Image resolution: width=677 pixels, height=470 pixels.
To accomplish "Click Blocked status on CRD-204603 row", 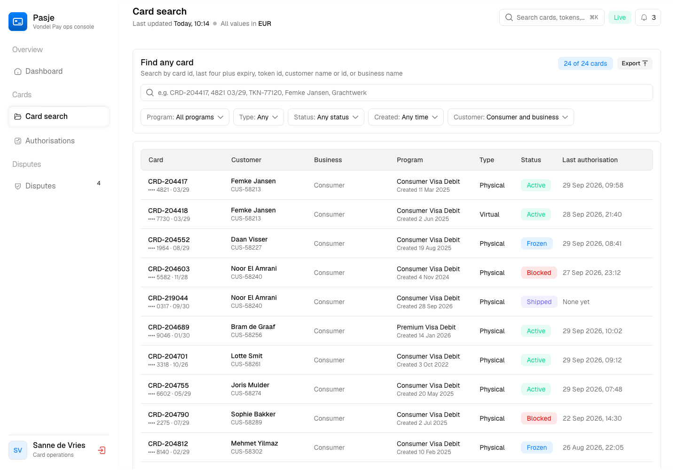I will pos(539,273).
